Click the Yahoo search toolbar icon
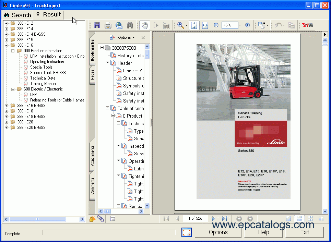The height and width of the screenshot is (242, 331). coord(308,25)
